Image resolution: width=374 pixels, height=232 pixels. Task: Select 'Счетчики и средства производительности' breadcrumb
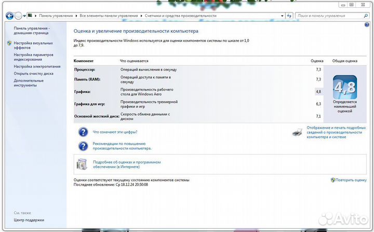[181, 16]
